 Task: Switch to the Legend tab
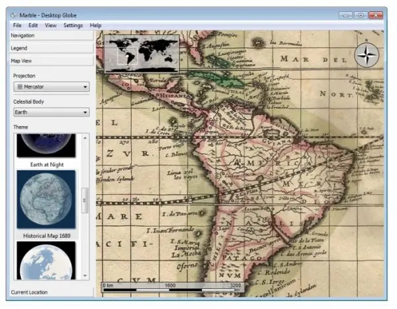tap(52, 48)
